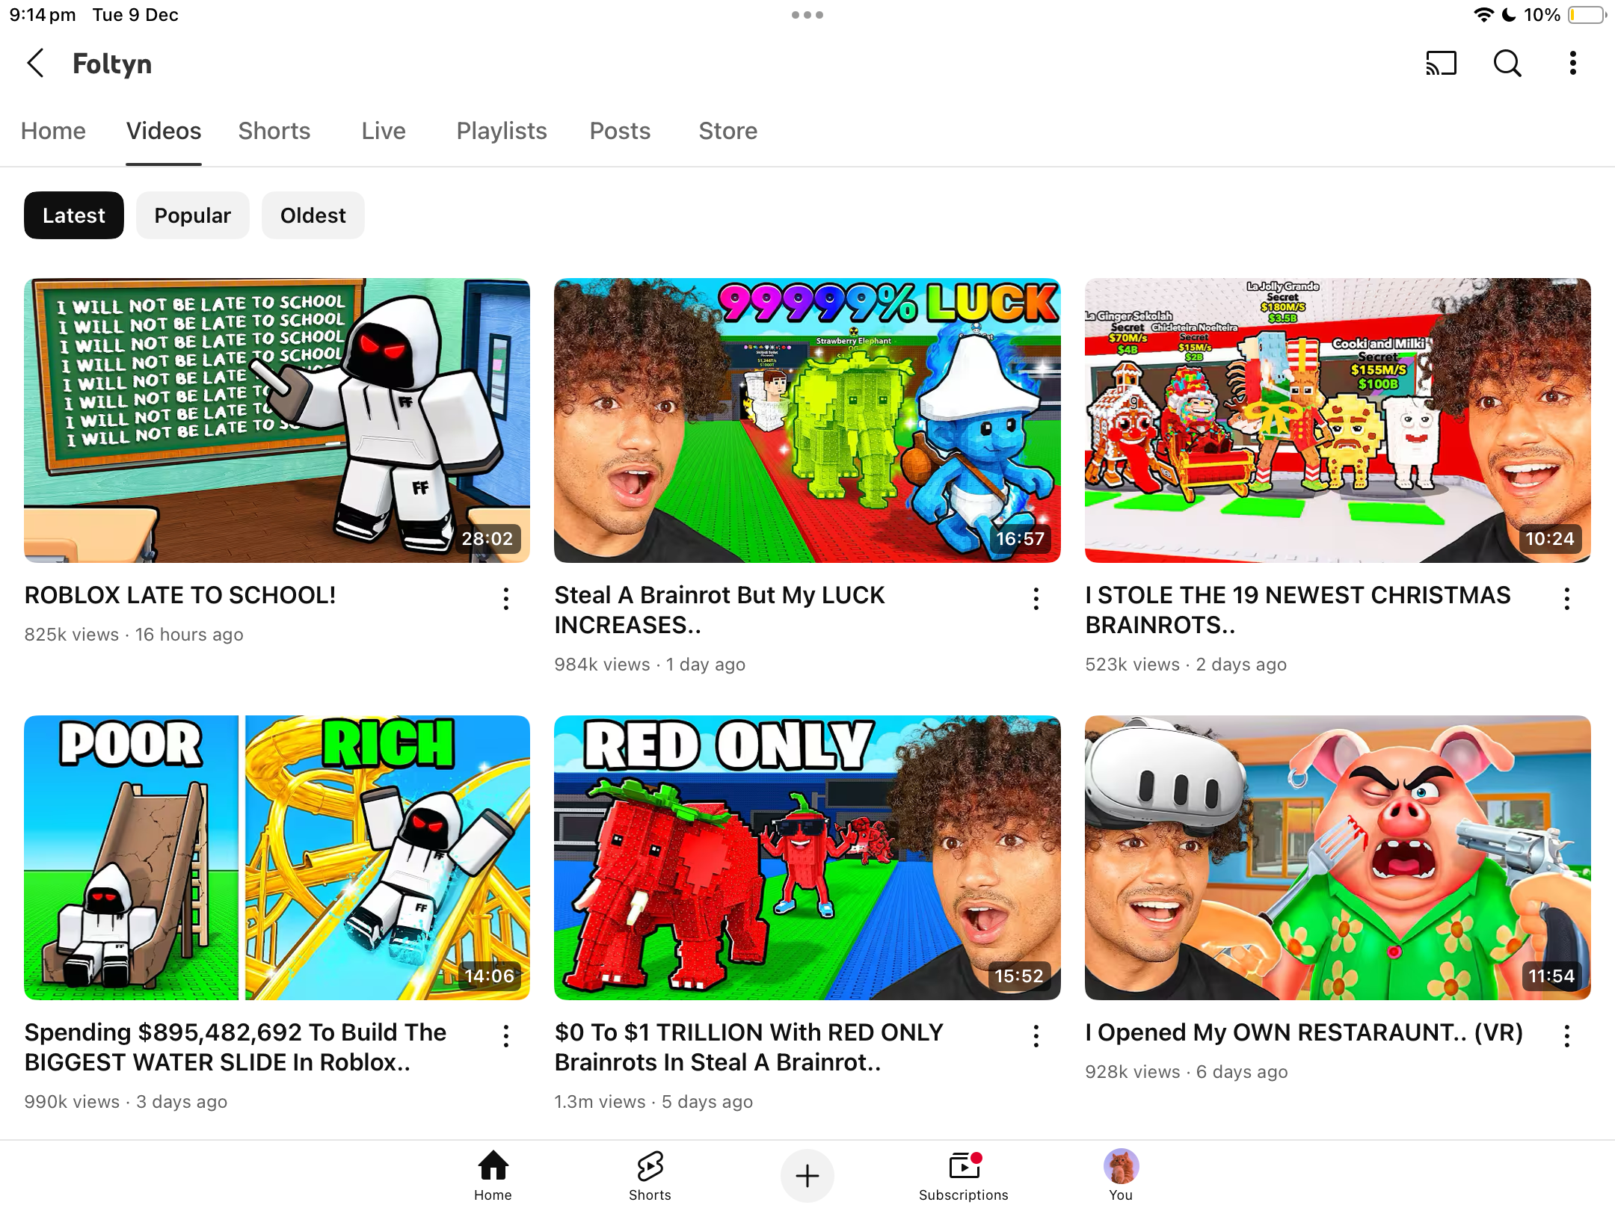Tap the Create plus button

pyautogui.click(x=807, y=1176)
